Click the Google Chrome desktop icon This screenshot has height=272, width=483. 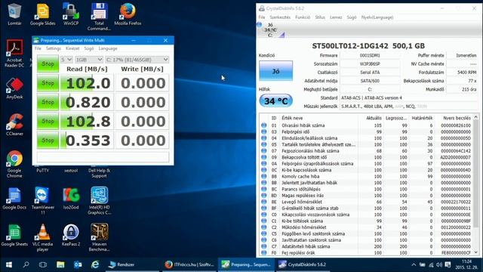click(14, 164)
